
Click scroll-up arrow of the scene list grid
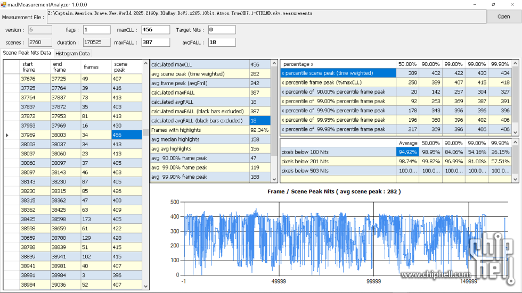tap(146, 63)
